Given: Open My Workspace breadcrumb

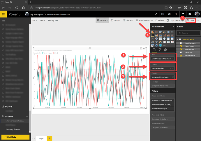Looking at the screenshot, I should [37, 14].
